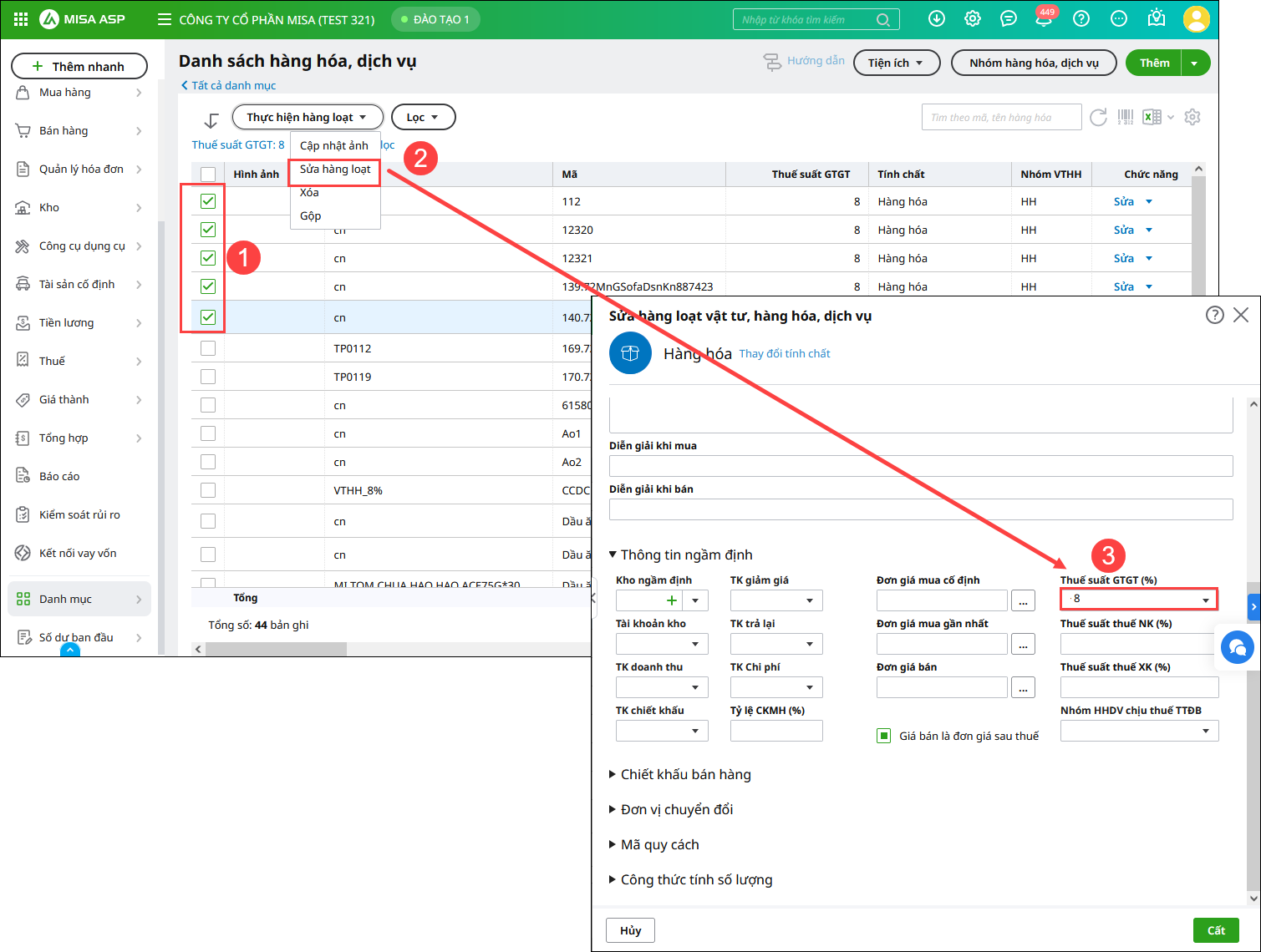Choose Gộp from the batch menu

pyautogui.click(x=335, y=215)
